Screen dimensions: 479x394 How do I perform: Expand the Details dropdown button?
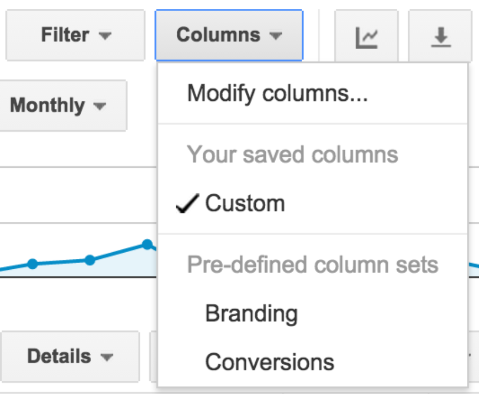pyautogui.click(x=70, y=356)
